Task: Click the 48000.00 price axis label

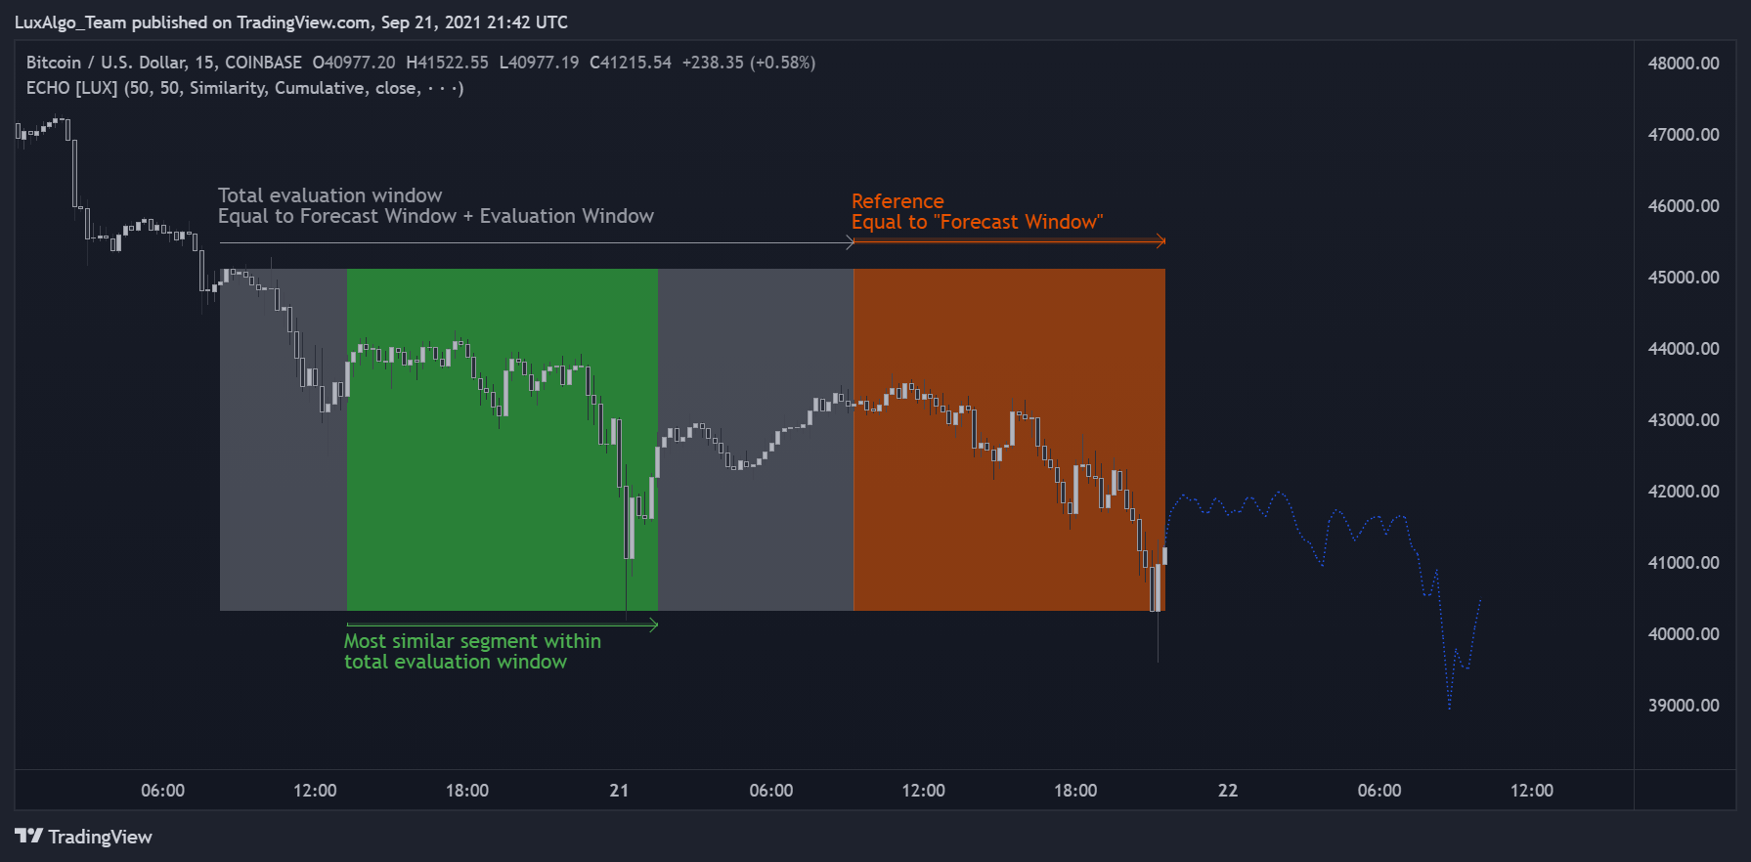Action: point(1683,64)
